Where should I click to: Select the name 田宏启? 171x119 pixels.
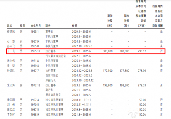pos(11,109)
